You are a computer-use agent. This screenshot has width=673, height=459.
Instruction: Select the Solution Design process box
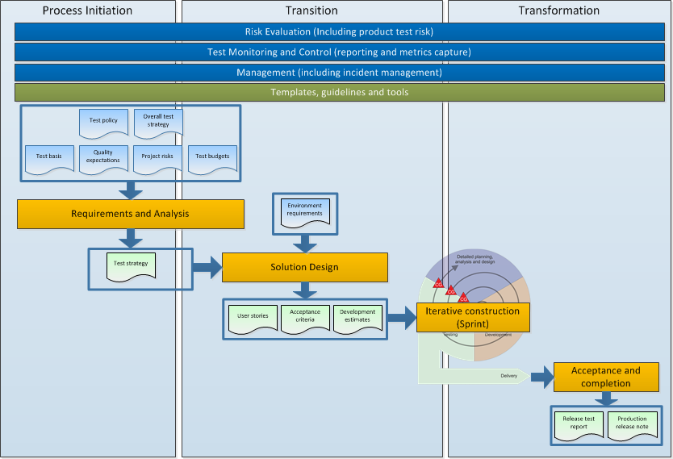tap(305, 267)
